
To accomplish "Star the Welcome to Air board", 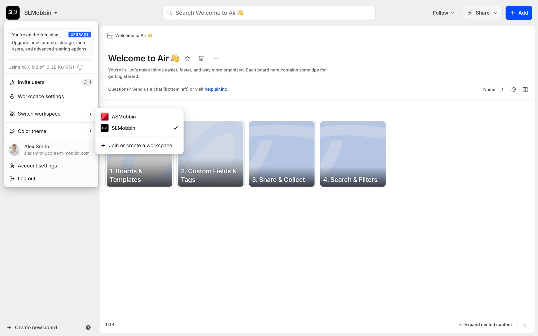I will (x=187, y=58).
